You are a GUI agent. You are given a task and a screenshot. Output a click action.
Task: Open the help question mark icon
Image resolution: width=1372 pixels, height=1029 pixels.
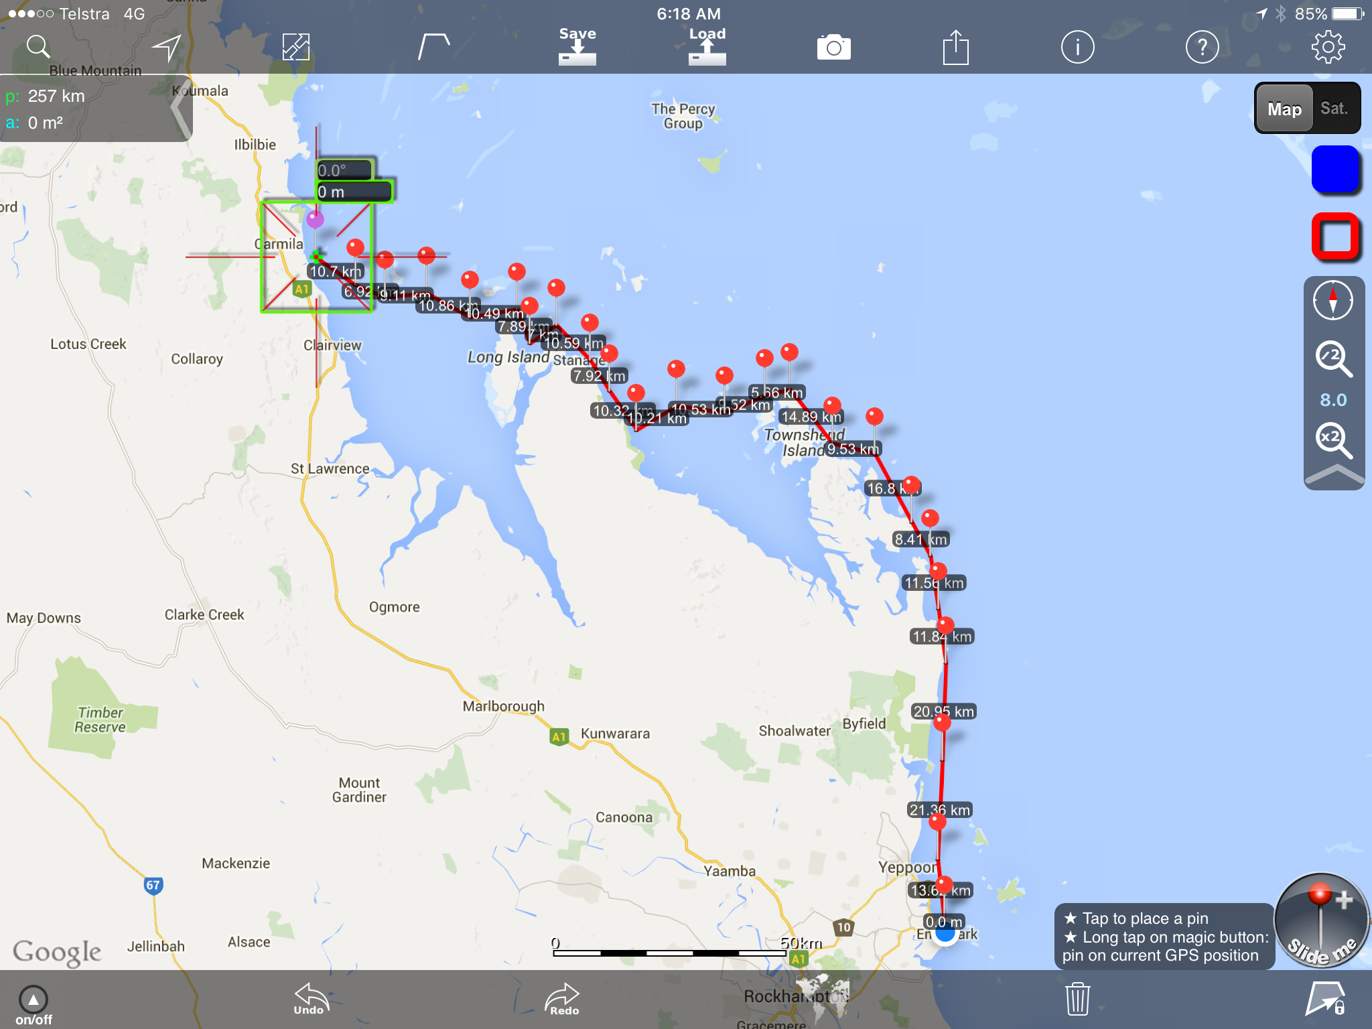tap(1202, 48)
